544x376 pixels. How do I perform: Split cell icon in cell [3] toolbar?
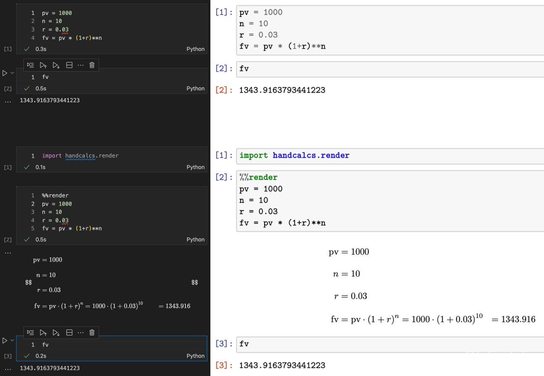(x=69, y=333)
